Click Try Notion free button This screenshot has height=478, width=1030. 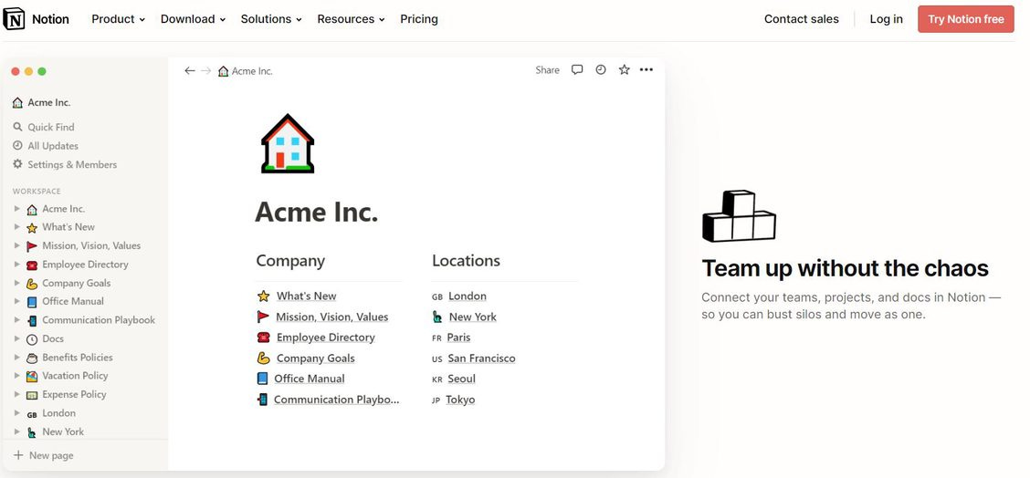(966, 19)
